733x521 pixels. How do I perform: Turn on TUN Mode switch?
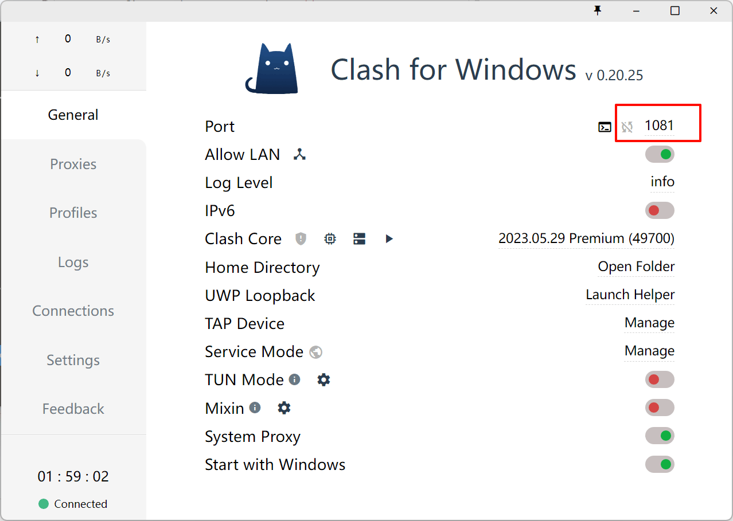click(x=660, y=379)
